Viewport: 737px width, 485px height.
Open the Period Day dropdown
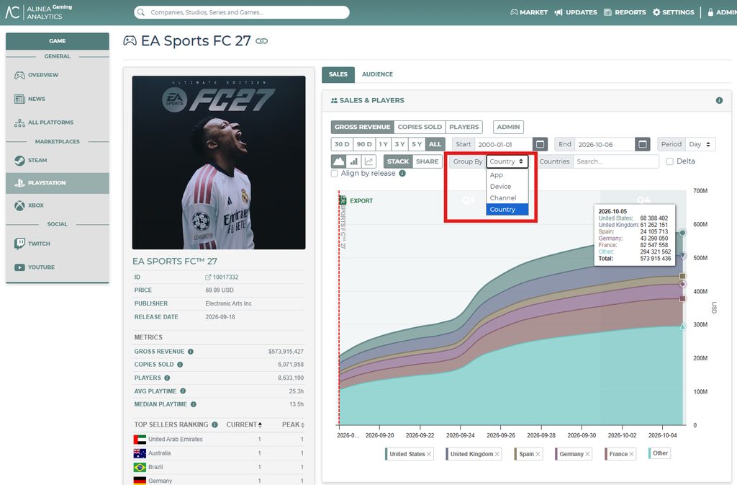(700, 144)
